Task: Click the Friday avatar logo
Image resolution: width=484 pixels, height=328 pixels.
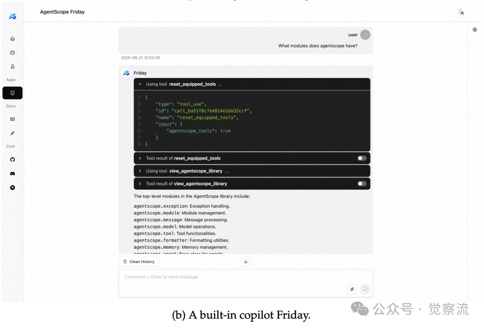Action: pyautogui.click(x=126, y=73)
